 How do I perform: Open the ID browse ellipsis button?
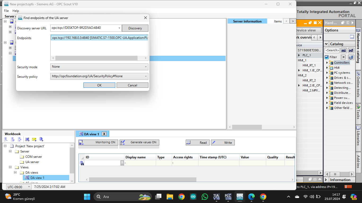click(x=122, y=163)
